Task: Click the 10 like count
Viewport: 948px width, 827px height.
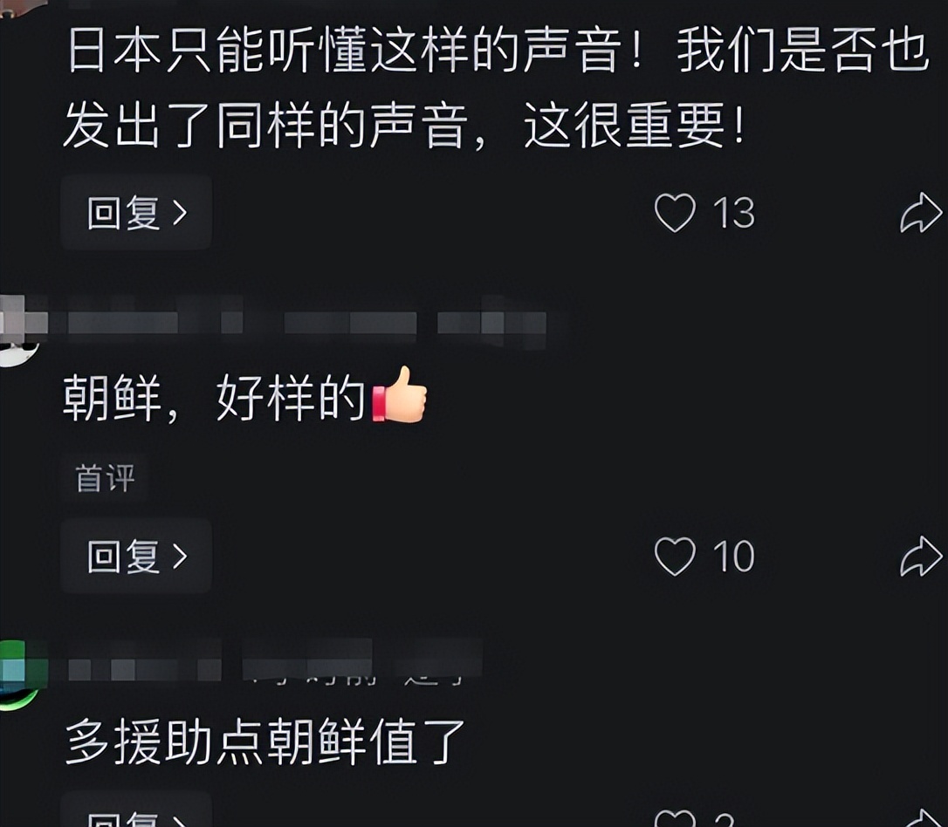Action: pos(734,556)
